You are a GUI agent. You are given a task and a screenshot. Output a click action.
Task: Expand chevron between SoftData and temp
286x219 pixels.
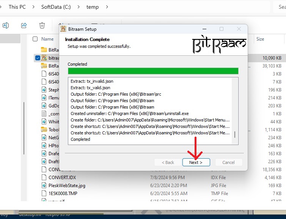tap(79, 7)
